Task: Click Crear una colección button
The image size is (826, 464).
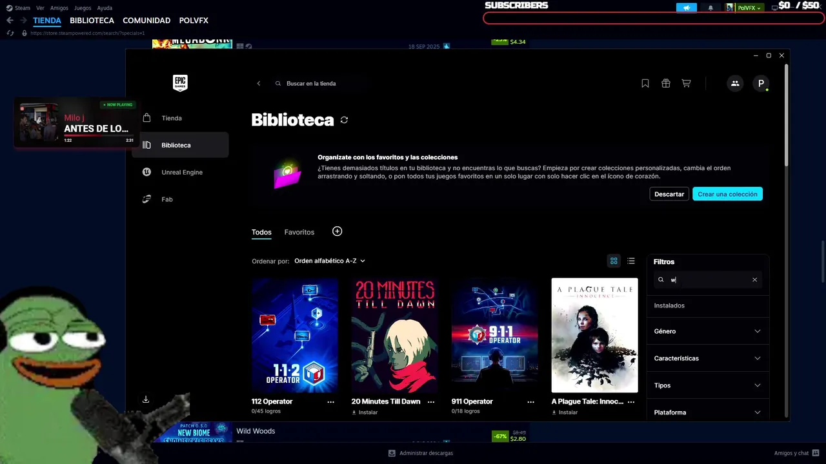Action: pos(727,194)
